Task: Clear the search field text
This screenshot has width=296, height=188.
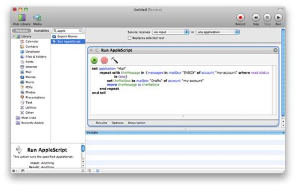Action: pyautogui.click(x=81, y=30)
